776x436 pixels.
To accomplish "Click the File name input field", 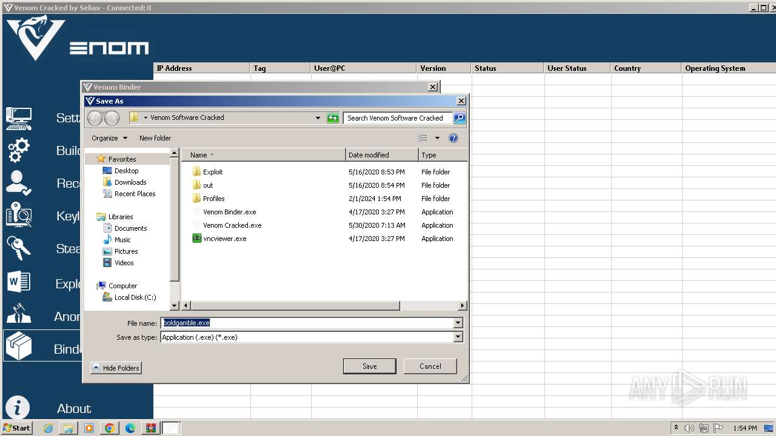I will click(x=307, y=323).
